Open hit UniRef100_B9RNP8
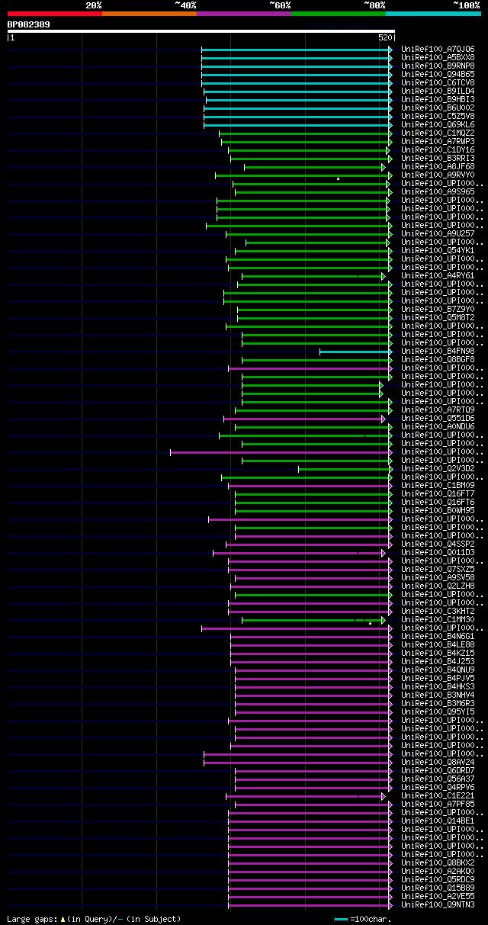488x925 pixels. 438,66
